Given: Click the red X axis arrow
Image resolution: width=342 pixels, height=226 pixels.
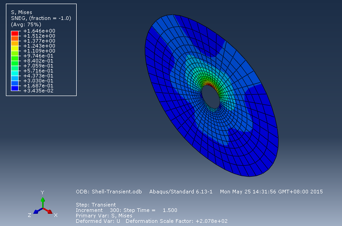Looking at the screenshot, I should [x=48, y=211].
